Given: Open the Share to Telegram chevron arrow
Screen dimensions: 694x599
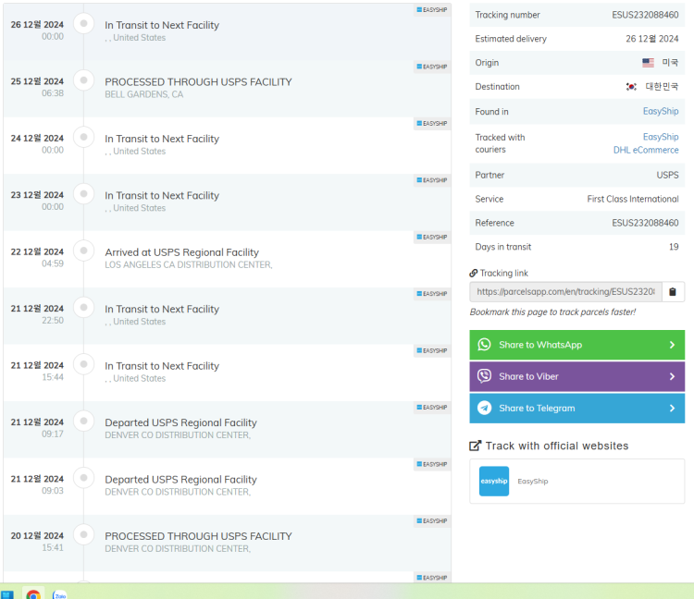Looking at the screenshot, I should tap(672, 408).
